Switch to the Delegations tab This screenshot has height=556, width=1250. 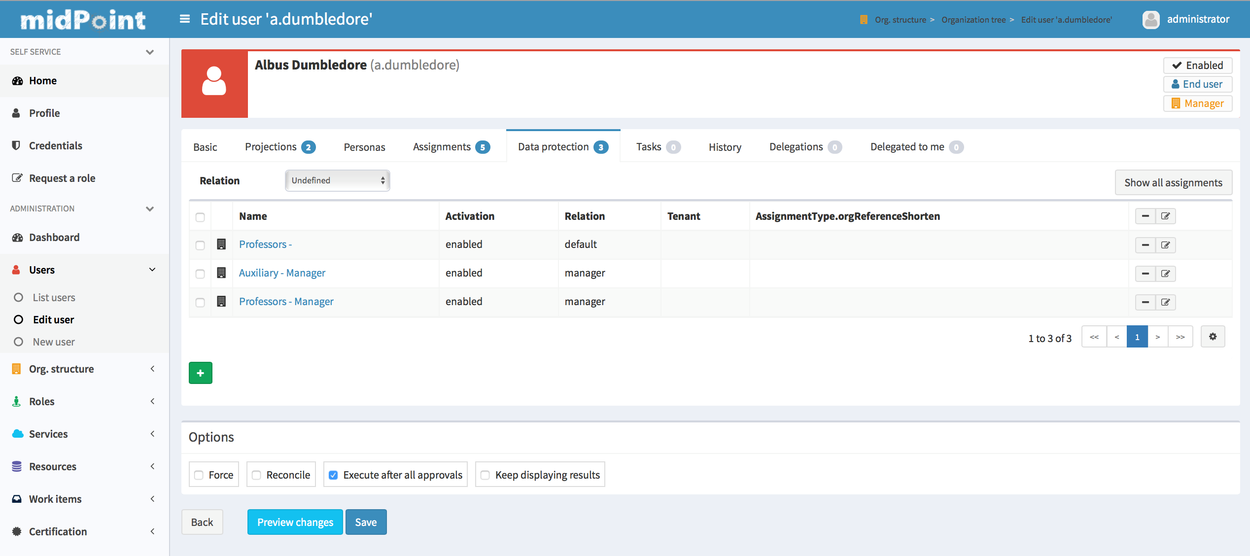[805, 147]
